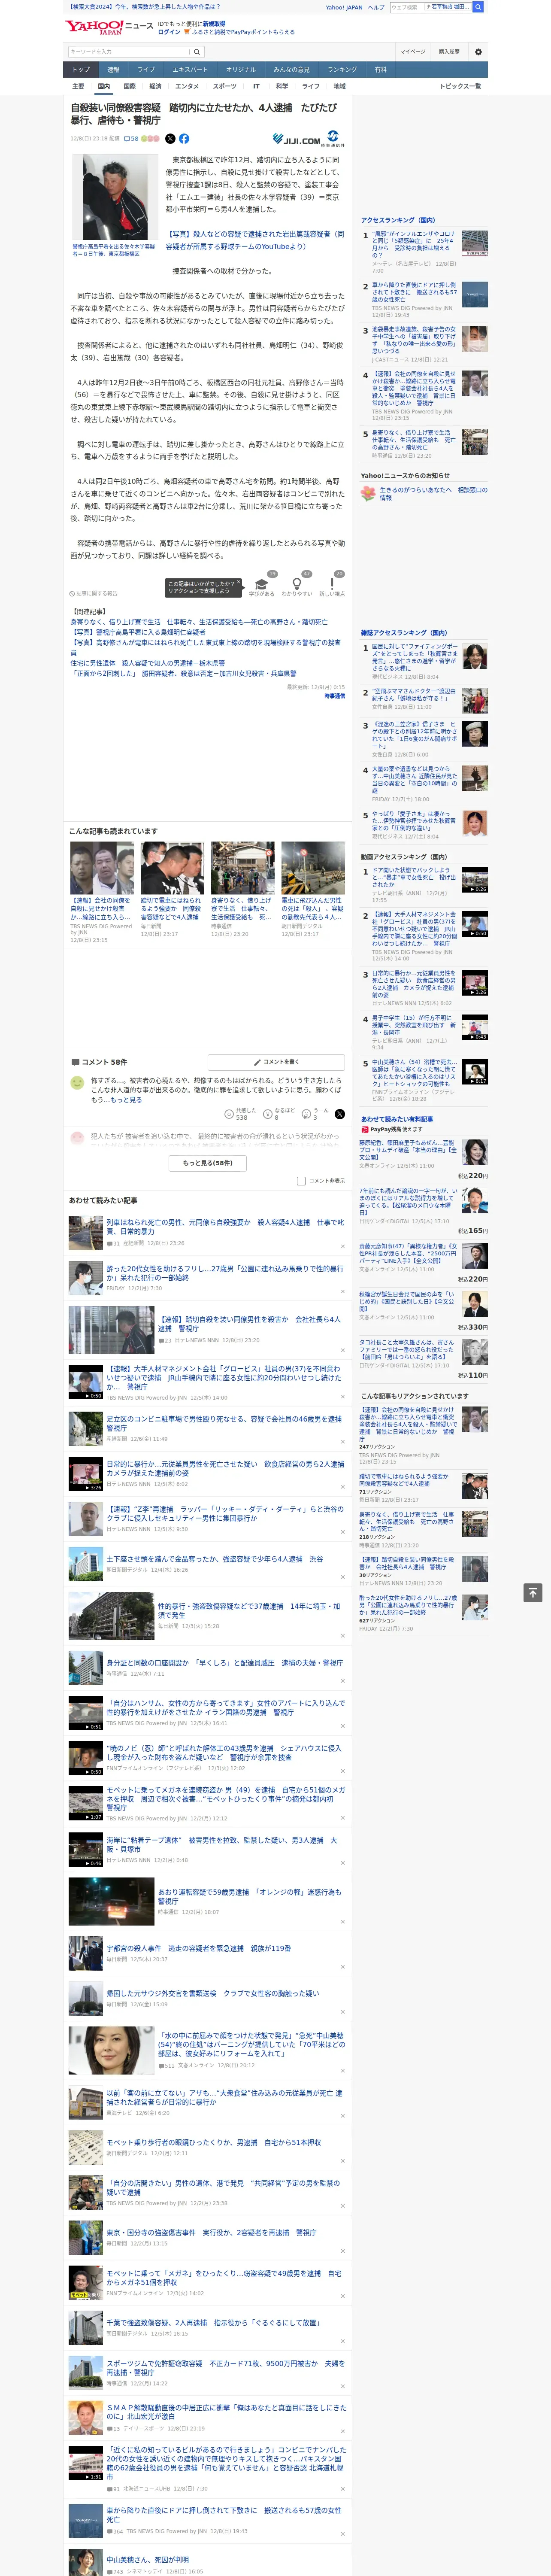Viewport: 551px width, 2576px height.
Task: Click the search magnifier button beside keyword field
Action: (197, 52)
